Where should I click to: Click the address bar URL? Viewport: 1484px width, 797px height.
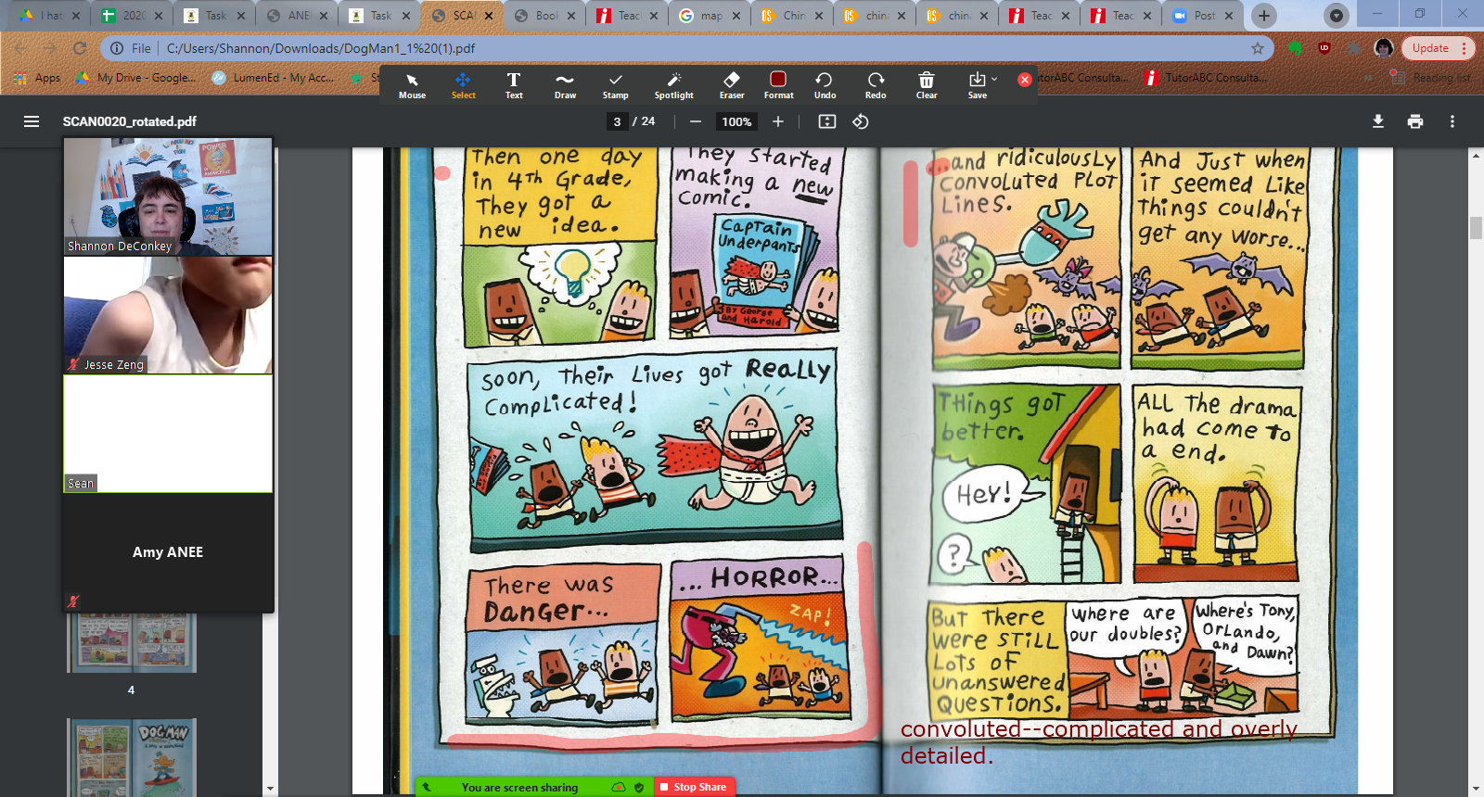click(321, 48)
